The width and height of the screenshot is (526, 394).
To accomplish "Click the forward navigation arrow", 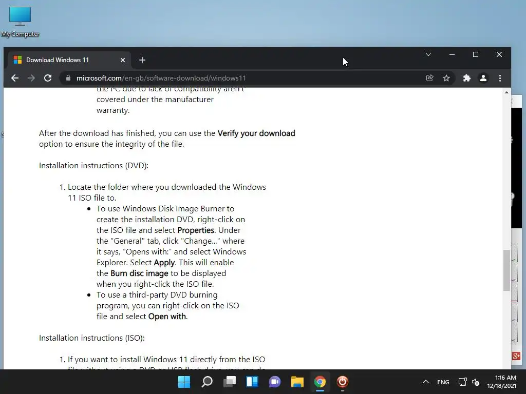I will [31, 78].
